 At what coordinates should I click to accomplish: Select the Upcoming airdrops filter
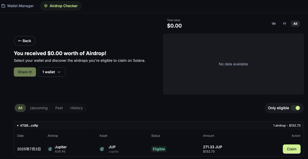(x=39, y=108)
